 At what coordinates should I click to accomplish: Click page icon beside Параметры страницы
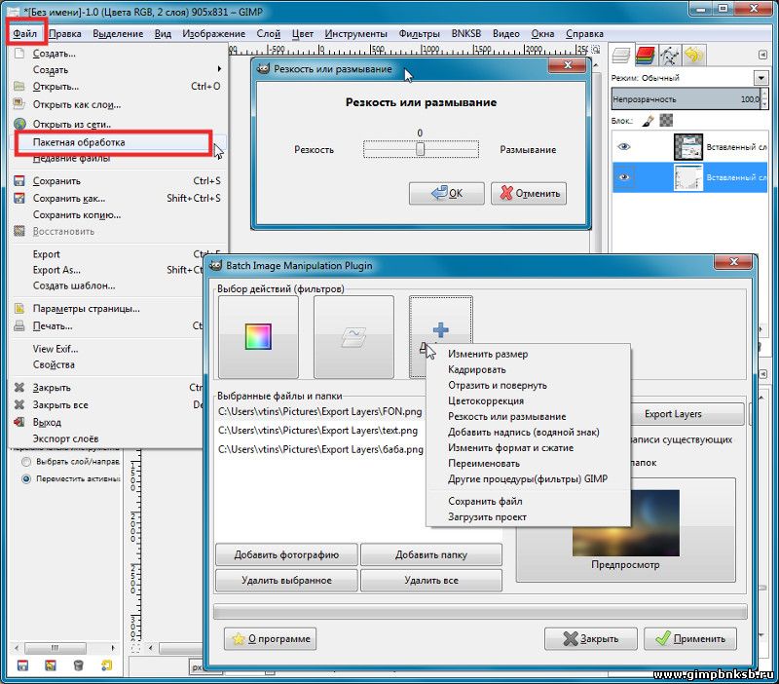(x=19, y=308)
